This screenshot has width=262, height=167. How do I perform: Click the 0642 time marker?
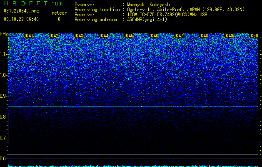(53, 36)
